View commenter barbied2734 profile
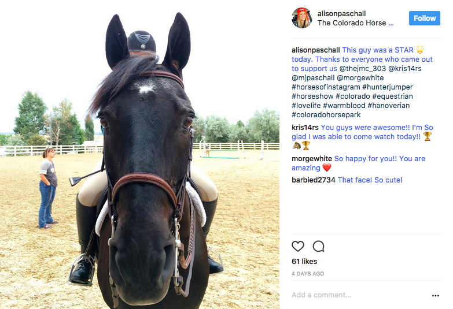The width and height of the screenshot is (453, 309). coord(314,180)
